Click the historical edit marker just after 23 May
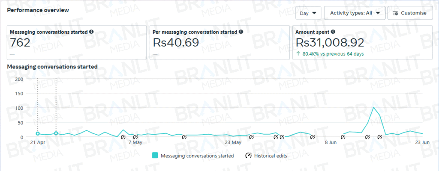The height and width of the screenshot is (171, 439). pyautogui.click(x=252, y=137)
